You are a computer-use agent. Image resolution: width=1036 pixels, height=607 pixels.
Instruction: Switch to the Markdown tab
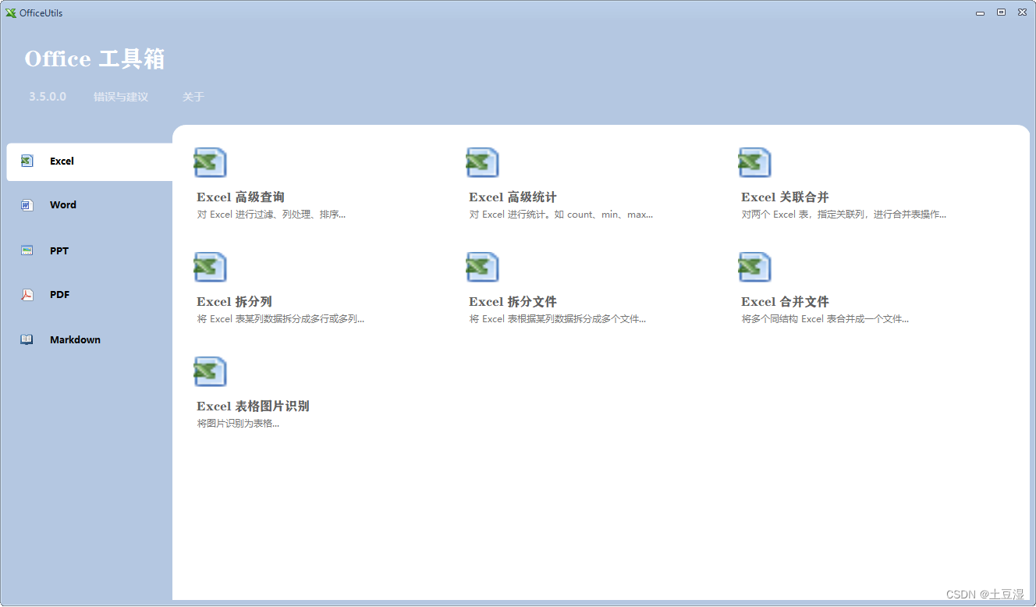tap(75, 340)
